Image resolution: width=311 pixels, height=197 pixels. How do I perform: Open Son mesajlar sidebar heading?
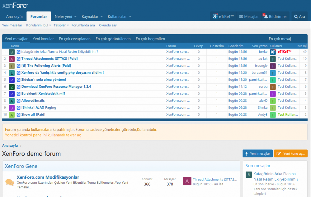(258, 166)
